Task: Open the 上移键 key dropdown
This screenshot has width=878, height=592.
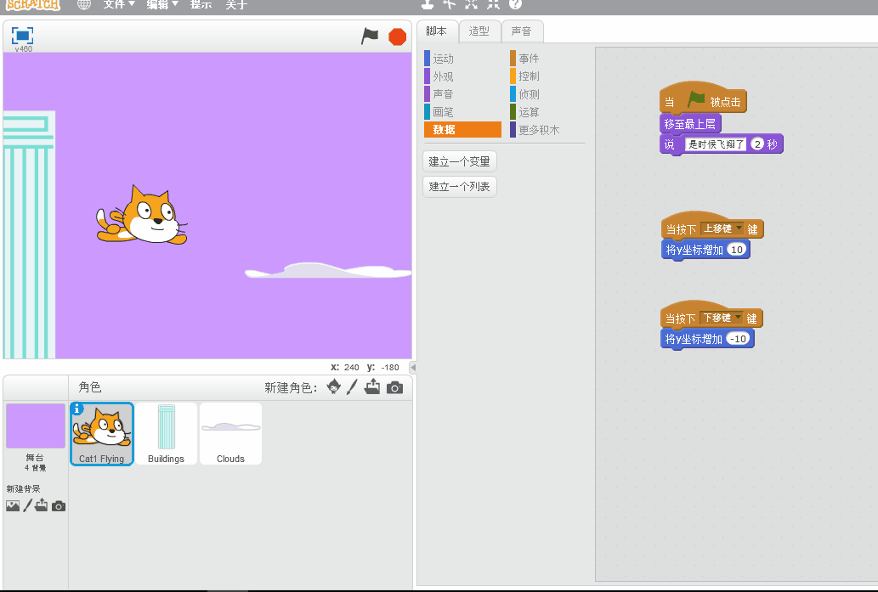Action: (722, 228)
